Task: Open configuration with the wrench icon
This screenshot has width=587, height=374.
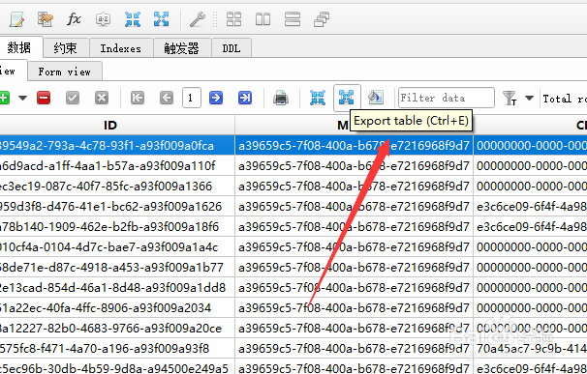Action: coord(197,19)
